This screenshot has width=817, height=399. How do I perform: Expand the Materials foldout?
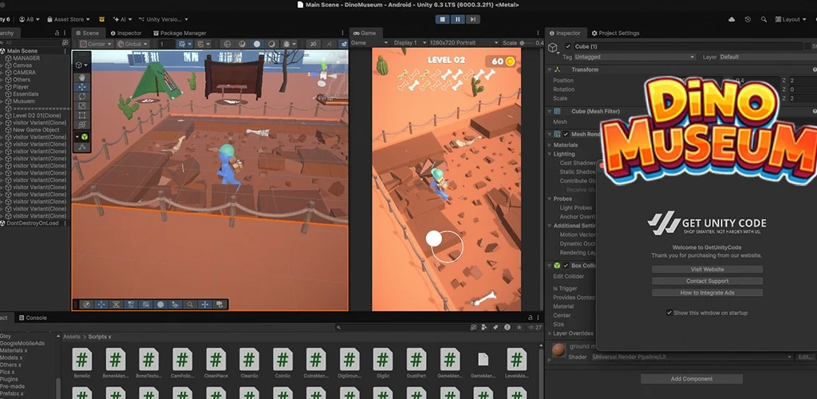(550, 144)
